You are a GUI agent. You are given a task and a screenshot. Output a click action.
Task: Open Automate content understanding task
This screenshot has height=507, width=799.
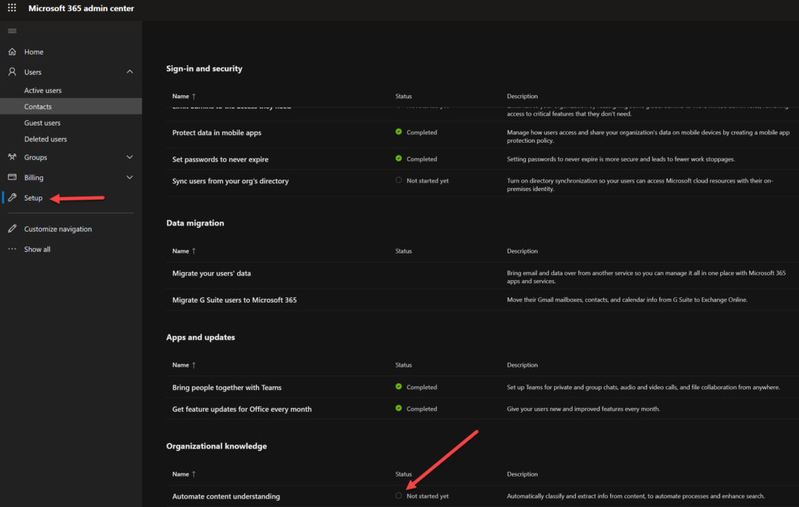225,496
